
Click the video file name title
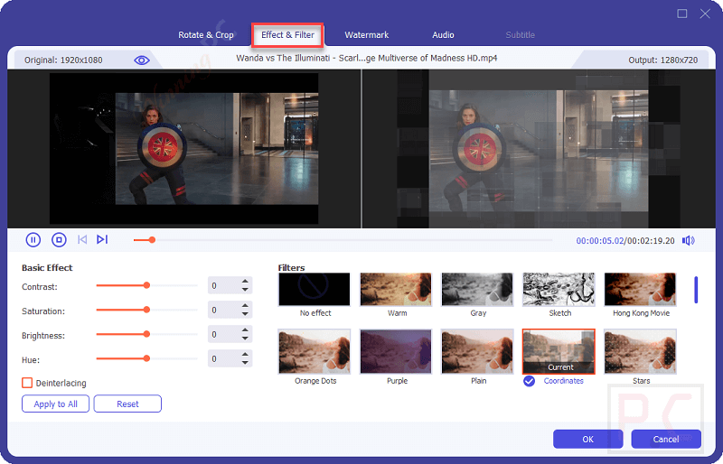[x=367, y=59]
